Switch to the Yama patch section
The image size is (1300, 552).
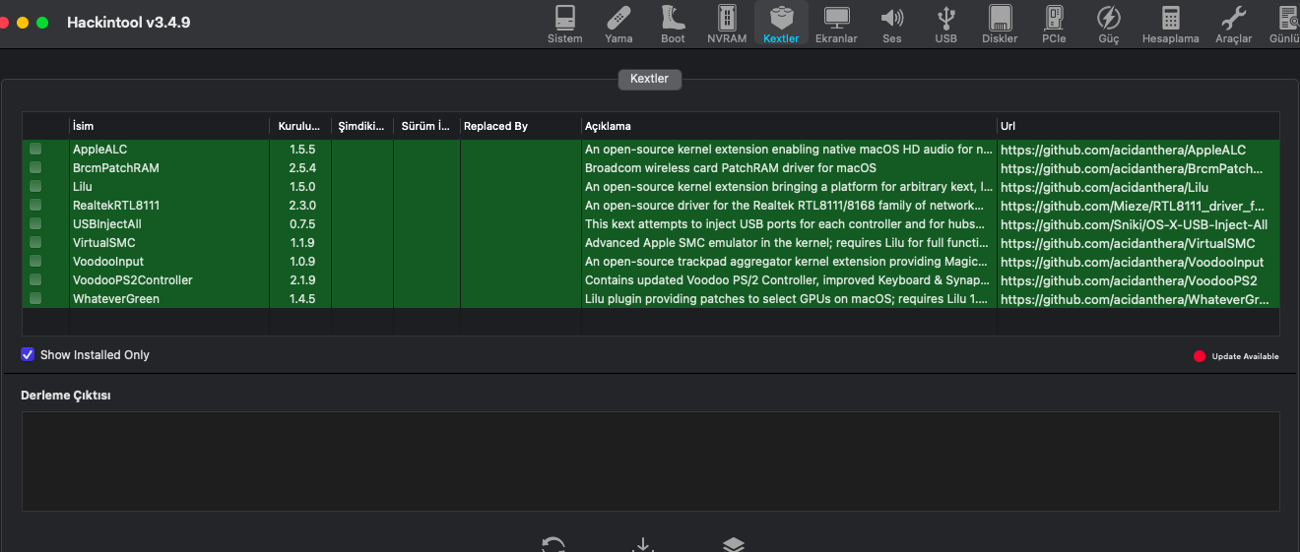click(x=618, y=24)
